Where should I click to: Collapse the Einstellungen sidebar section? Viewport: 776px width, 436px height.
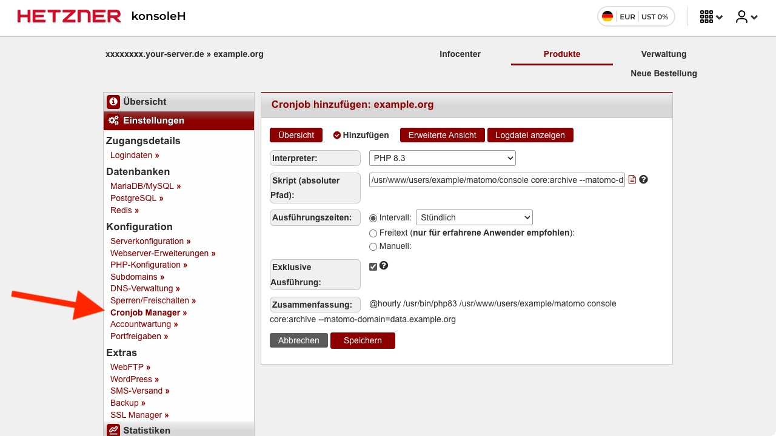179,121
